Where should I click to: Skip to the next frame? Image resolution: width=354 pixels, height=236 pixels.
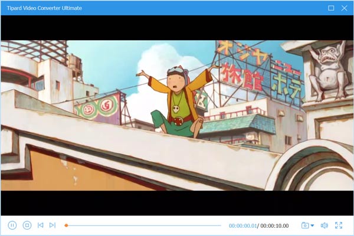53,225
